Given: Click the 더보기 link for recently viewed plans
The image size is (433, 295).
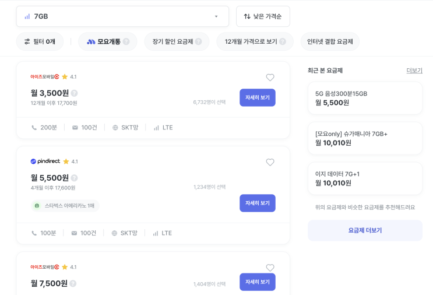Looking at the screenshot, I should (x=414, y=71).
